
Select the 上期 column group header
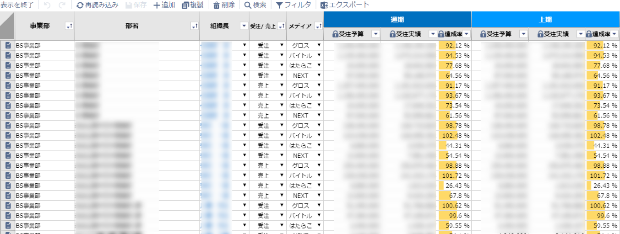point(545,20)
